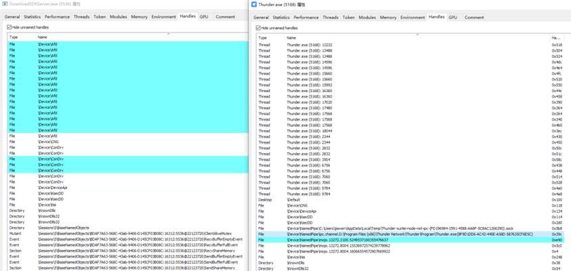Open GPU tab in DownloadSDKServer window

[x=204, y=17]
